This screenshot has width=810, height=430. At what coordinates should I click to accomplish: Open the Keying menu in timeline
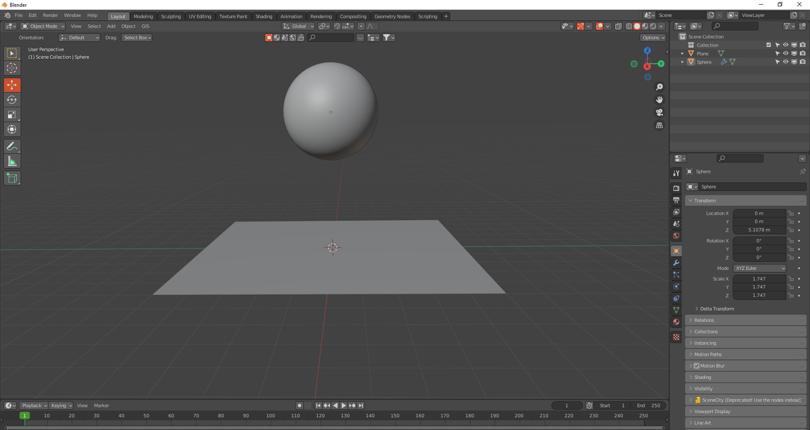tap(61, 405)
